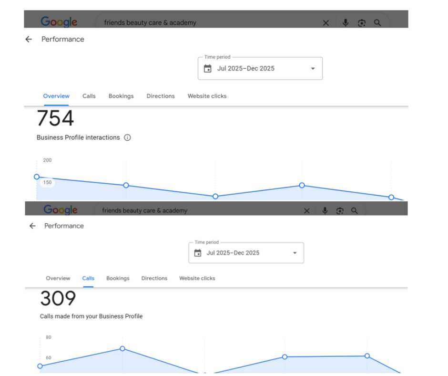
Task: Expand the upper Time period dropdown arrow
Action: tap(313, 68)
